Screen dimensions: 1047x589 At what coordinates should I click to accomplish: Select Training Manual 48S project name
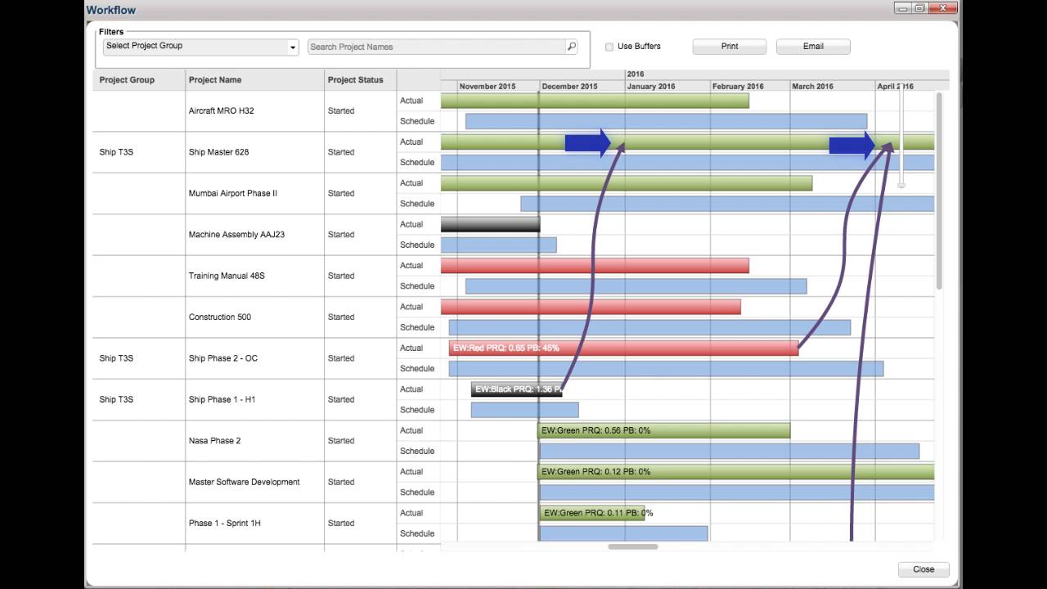pos(227,276)
